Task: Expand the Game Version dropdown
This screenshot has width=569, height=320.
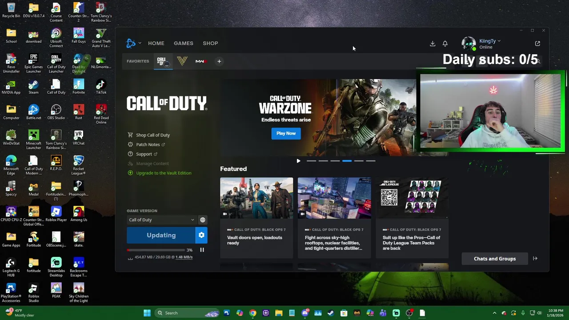Action: [162, 220]
